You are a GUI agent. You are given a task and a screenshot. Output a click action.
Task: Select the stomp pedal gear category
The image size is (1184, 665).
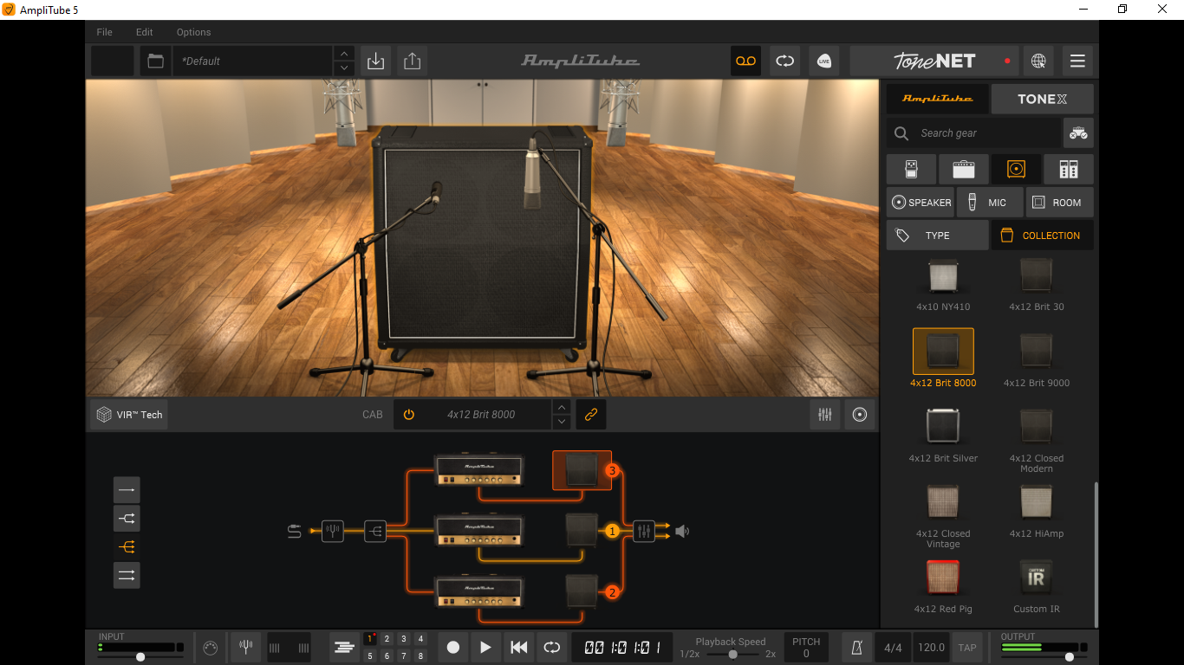coord(911,169)
